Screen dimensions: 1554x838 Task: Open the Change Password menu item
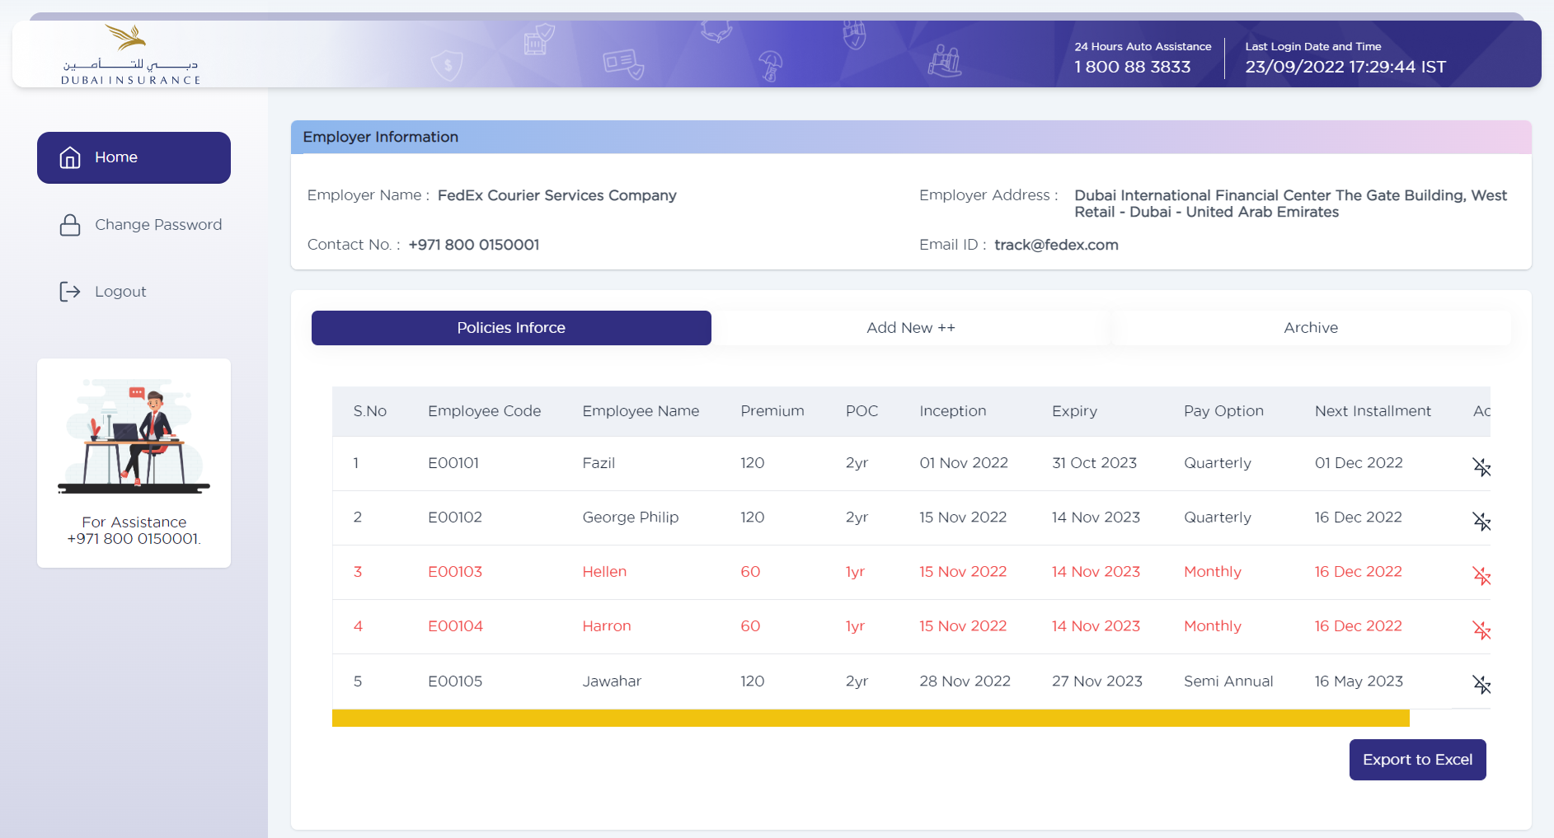click(157, 225)
